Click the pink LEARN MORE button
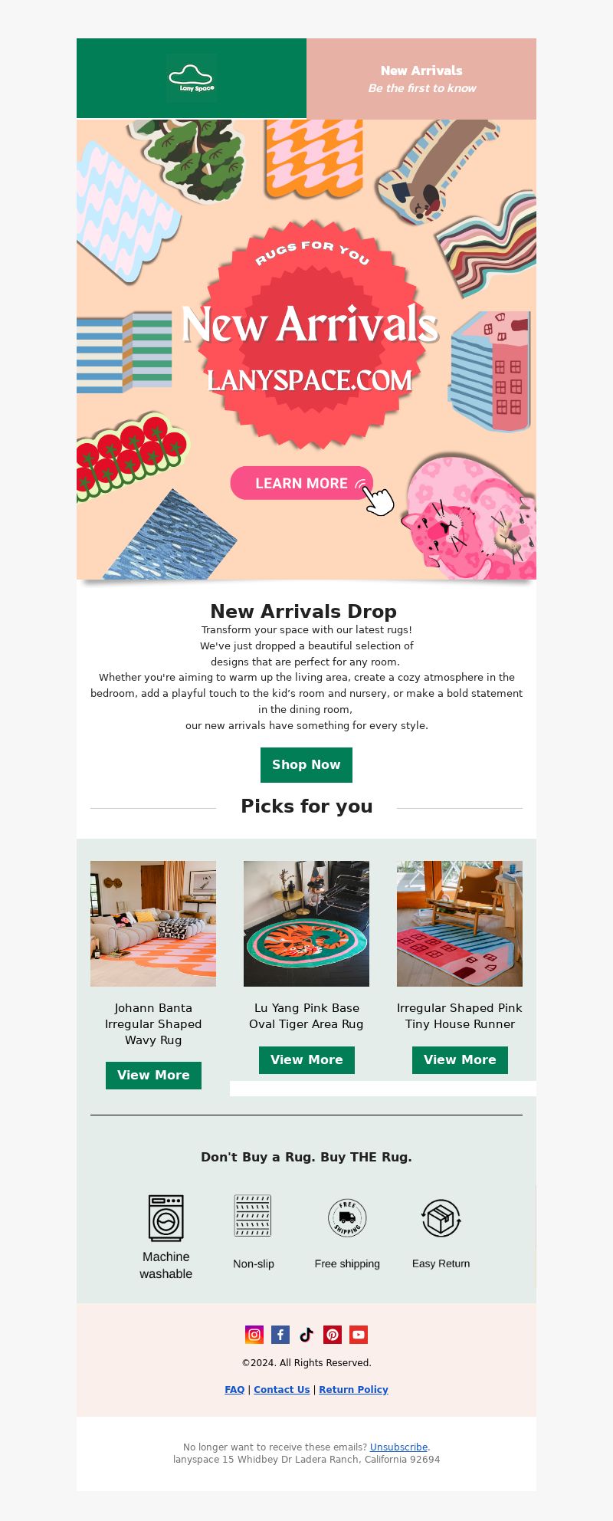Viewport: 613px width, 1521px height. coord(301,483)
